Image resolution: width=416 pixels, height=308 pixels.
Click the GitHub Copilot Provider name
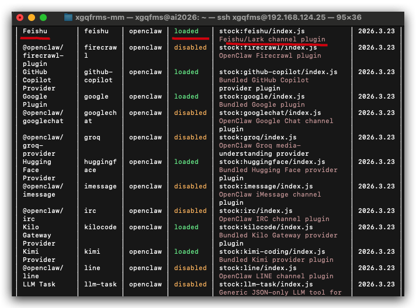(x=39, y=80)
